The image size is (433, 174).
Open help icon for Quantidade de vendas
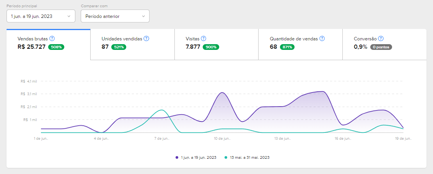[322, 38]
